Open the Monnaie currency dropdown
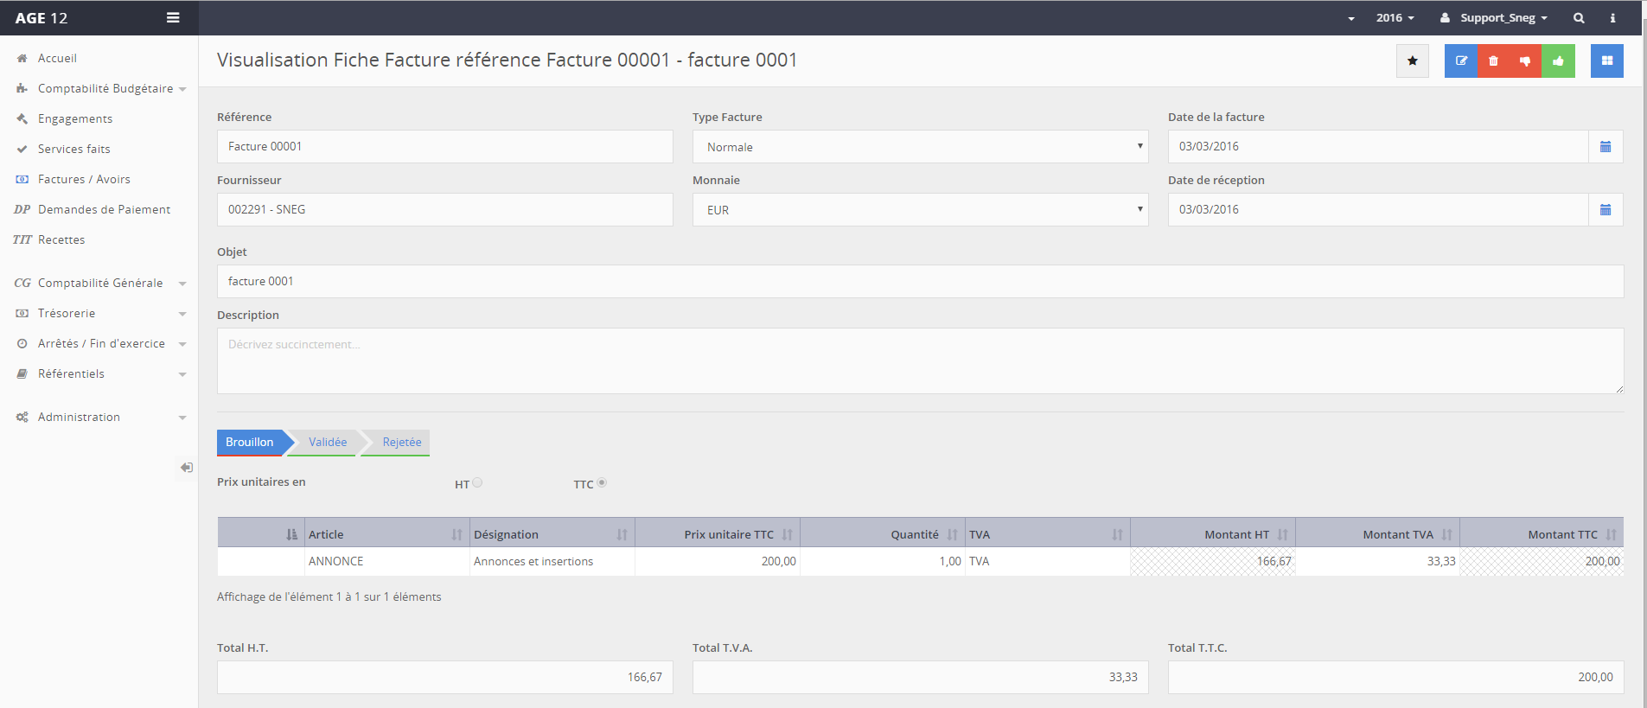The height and width of the screenshot is (708, 1647). coord(920,210)
